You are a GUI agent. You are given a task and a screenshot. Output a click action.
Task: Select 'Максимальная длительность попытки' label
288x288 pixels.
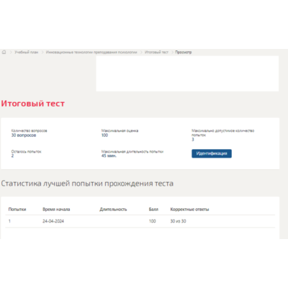coord(132,151)
